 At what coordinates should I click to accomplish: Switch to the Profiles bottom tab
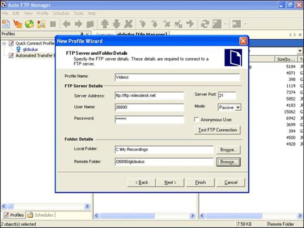(14, 215)
